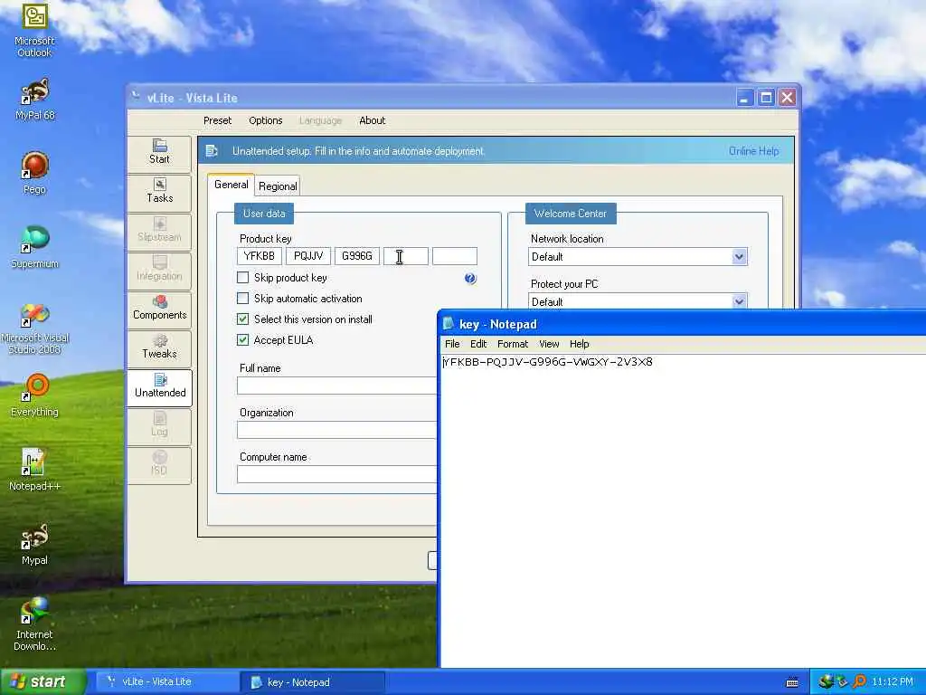Maximize the vLite window

tap(766, 98)
